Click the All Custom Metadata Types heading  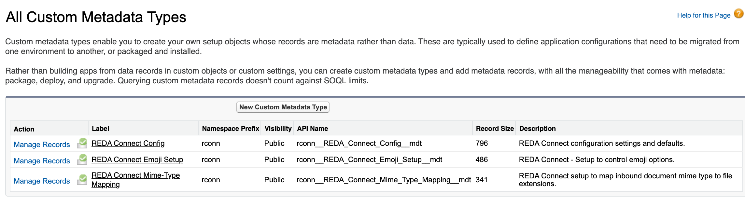coord(96,17)
